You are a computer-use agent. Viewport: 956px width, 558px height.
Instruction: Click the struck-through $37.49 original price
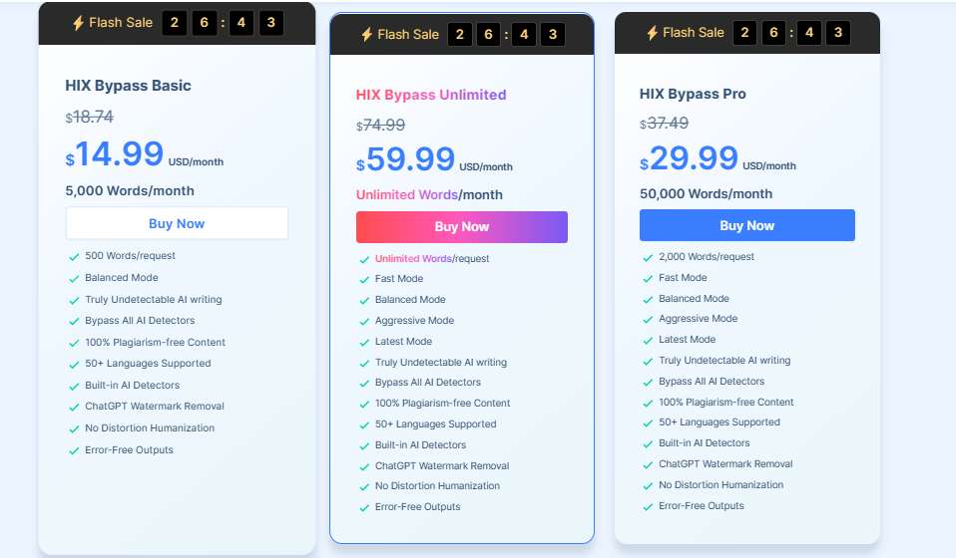point(664,124)
